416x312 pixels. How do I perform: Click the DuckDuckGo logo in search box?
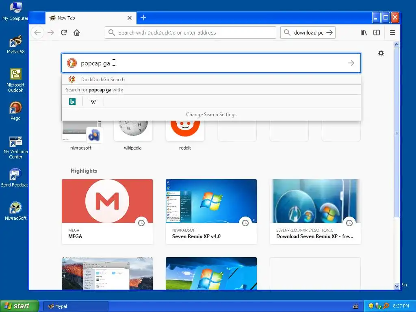(x=71, y=63)
